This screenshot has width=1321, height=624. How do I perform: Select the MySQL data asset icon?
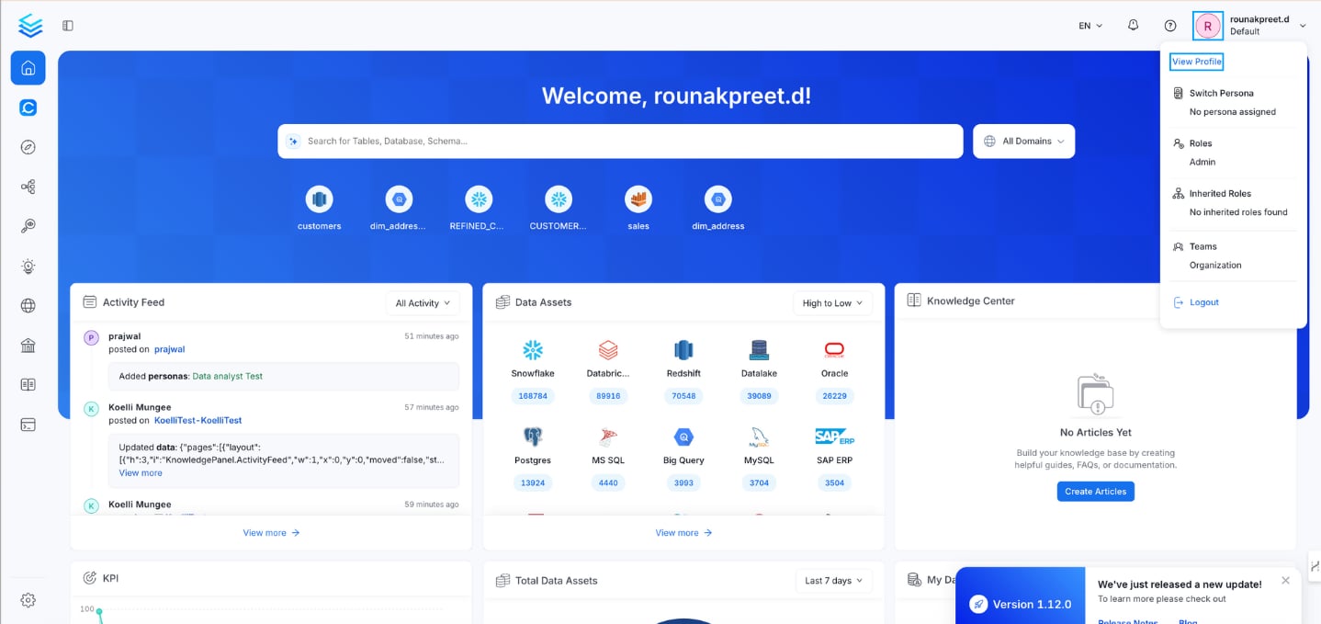tap(759, 437)
